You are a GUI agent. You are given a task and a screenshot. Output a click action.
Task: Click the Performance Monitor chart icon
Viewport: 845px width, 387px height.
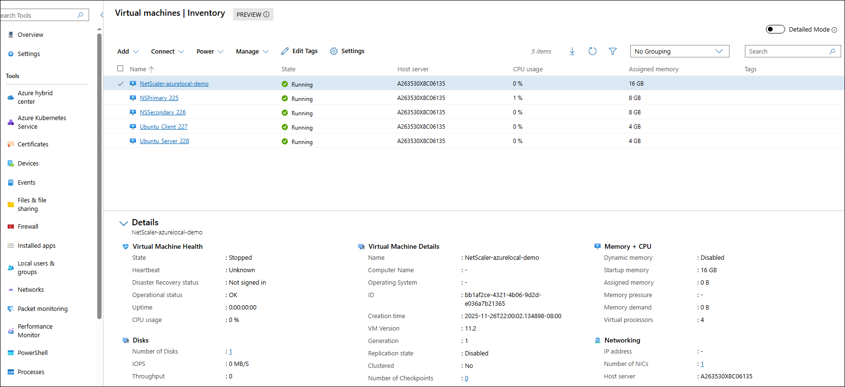pos(11,331)
